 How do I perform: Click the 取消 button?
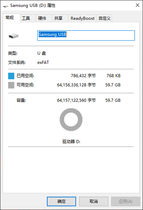click(x=94, y=201)
